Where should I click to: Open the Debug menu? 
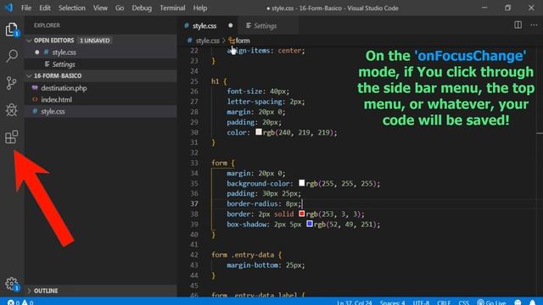(142, 8)
